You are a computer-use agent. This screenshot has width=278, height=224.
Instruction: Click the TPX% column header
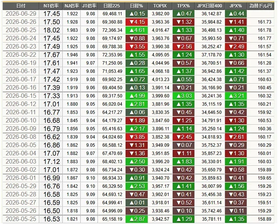tap(183, 6)
